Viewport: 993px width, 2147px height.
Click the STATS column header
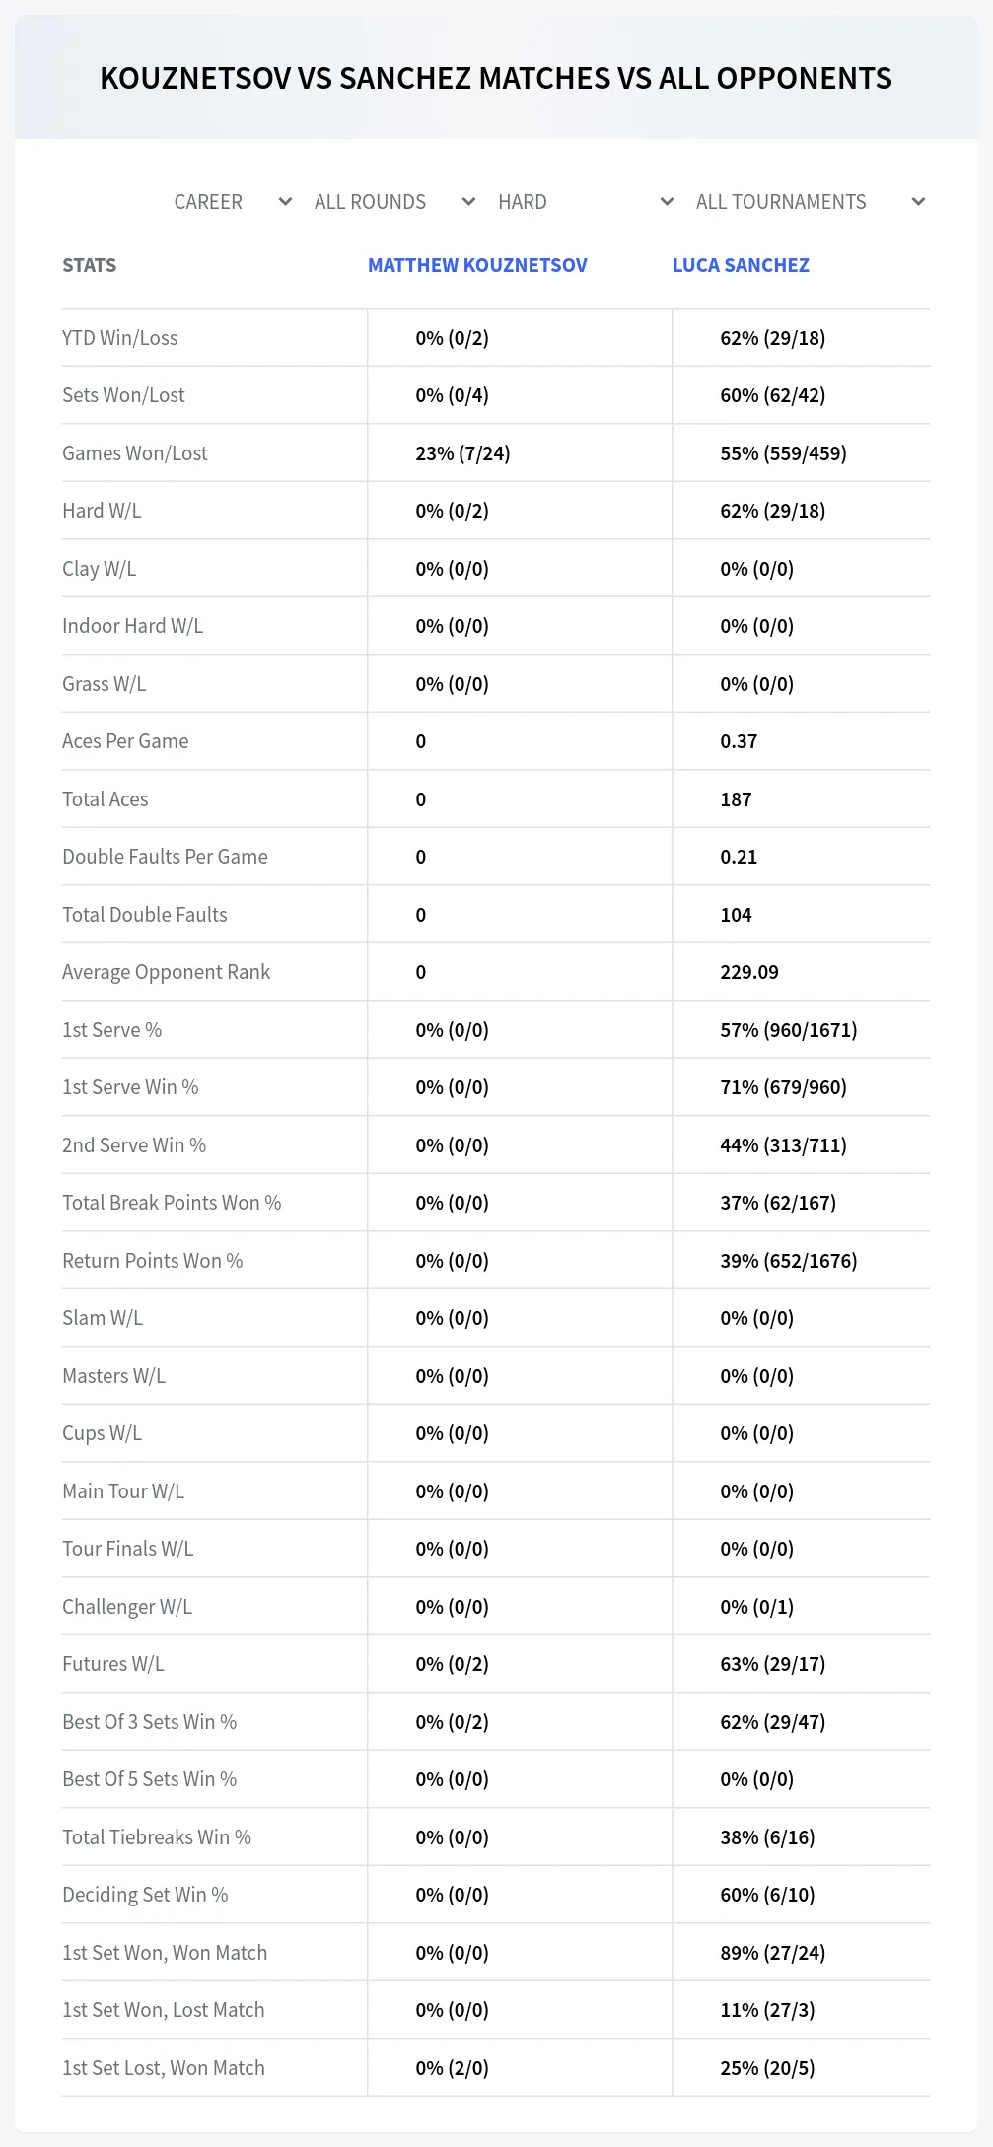(89, 265)
